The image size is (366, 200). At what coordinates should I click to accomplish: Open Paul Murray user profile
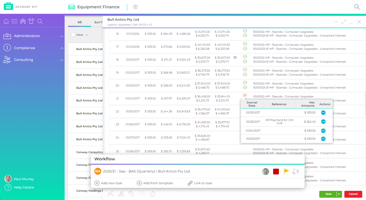19,179
